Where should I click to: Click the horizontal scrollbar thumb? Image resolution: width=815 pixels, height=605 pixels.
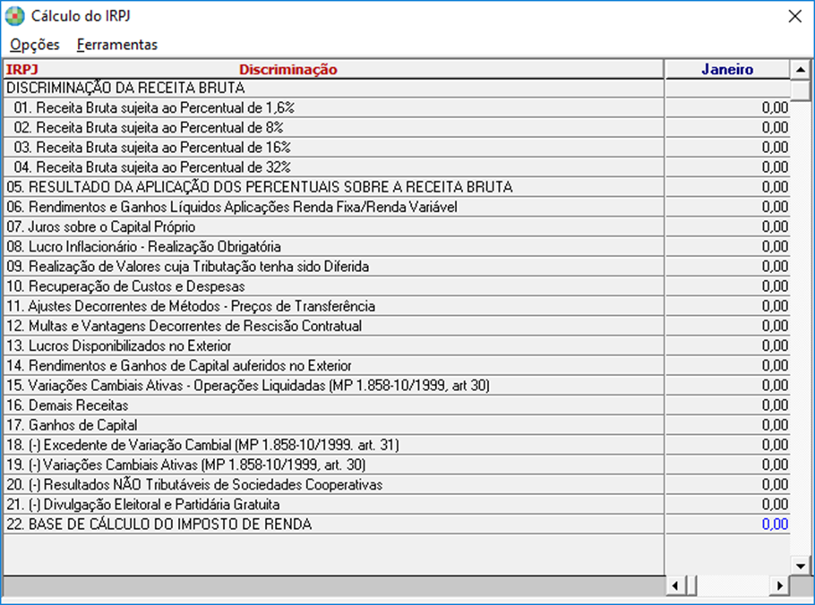(691, 586)
